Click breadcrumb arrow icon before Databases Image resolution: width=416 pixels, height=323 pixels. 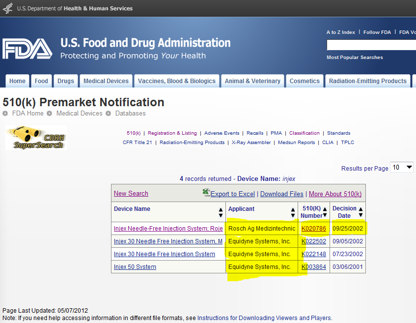108,114
